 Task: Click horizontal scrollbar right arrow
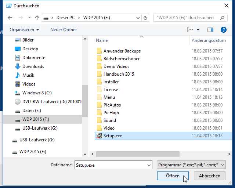[229, 154]
